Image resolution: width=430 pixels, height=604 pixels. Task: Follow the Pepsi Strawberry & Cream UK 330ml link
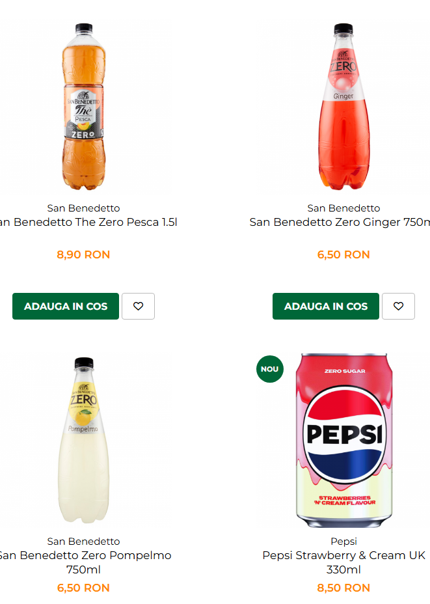343,562
